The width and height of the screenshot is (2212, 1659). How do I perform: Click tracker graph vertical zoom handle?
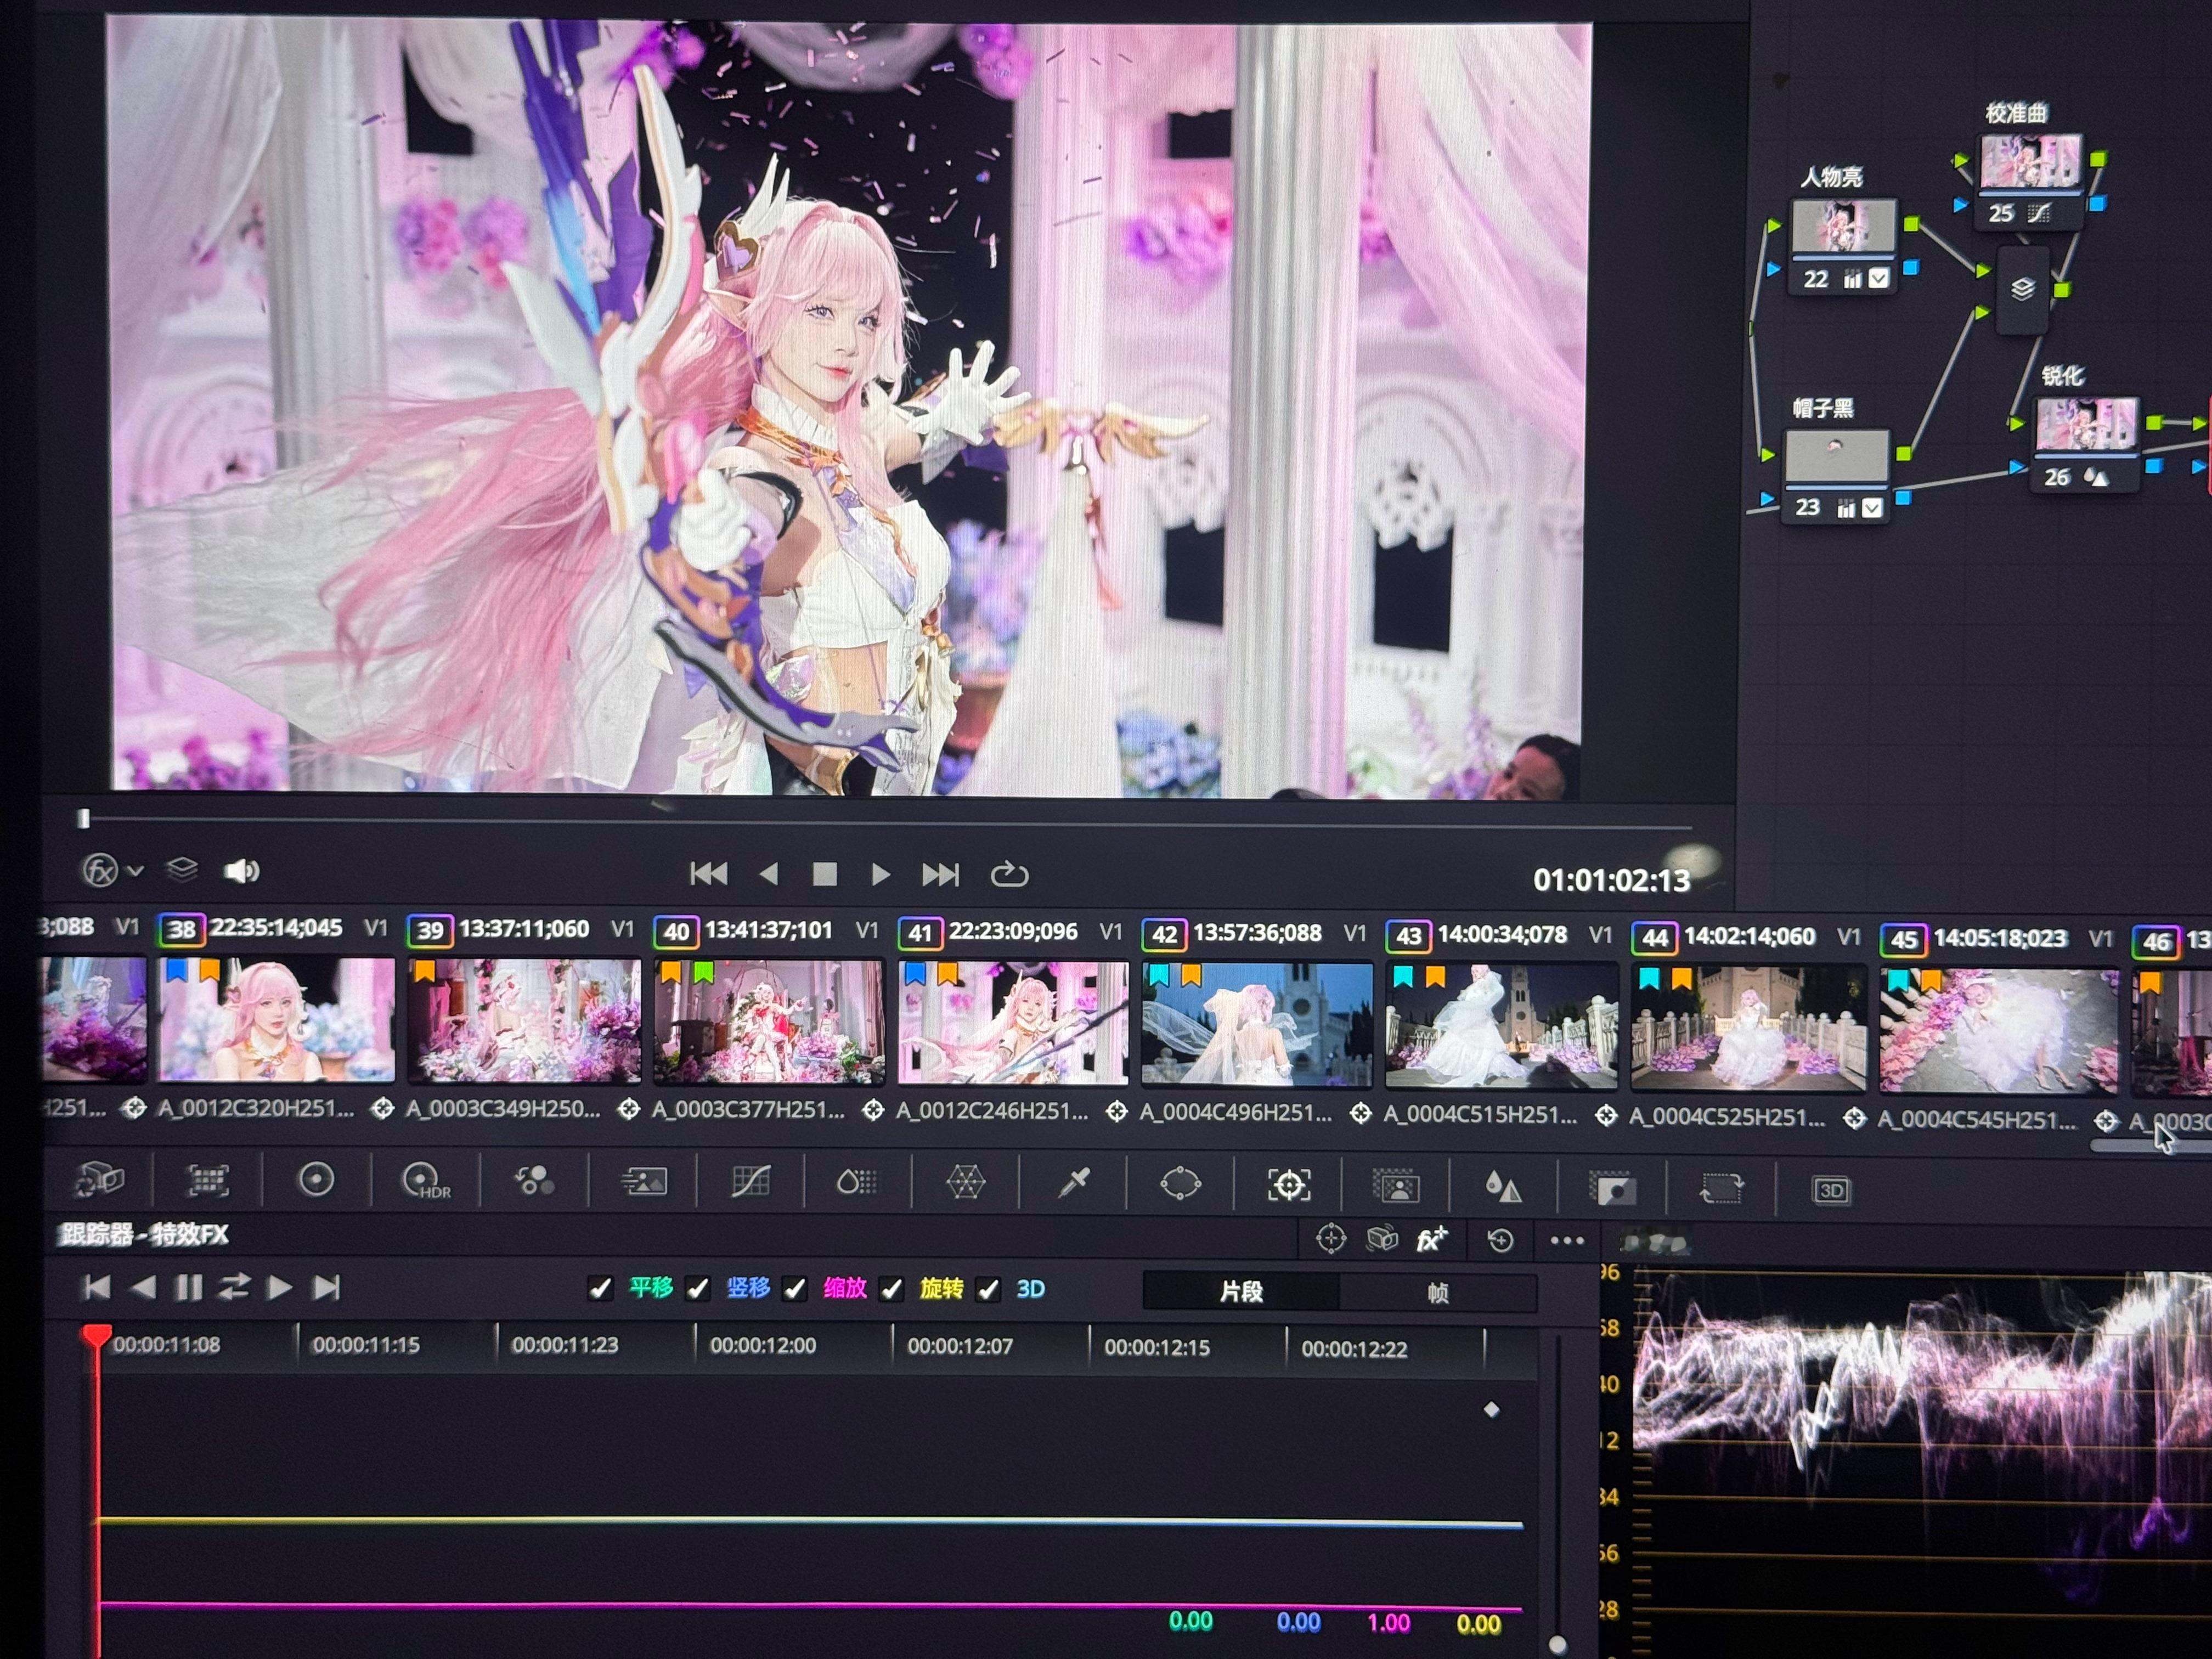(1557, 1644)
